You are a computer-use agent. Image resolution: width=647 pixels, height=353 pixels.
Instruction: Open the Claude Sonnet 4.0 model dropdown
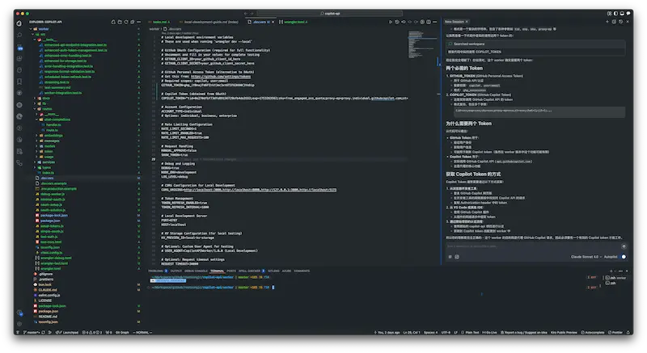tap(586, 257)
